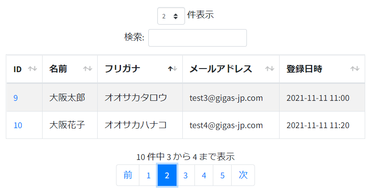Toggle sort arrows on フリガナ column
This screenshot has height=194, width=371.
pyautogui.click(x=173, y=69)
